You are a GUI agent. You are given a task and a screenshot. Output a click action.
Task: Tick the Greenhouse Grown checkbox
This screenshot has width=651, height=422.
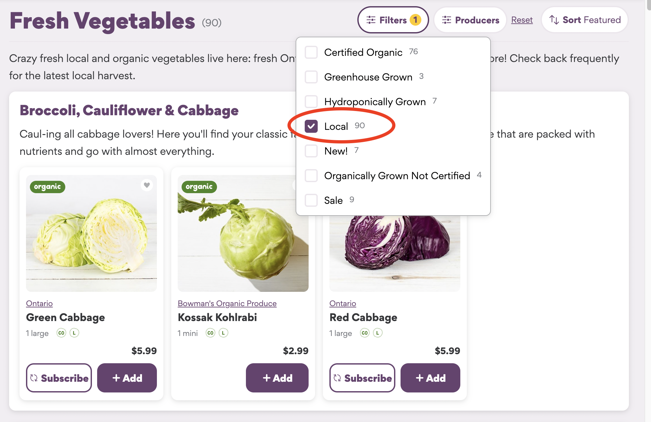click(x=311, y=77)
